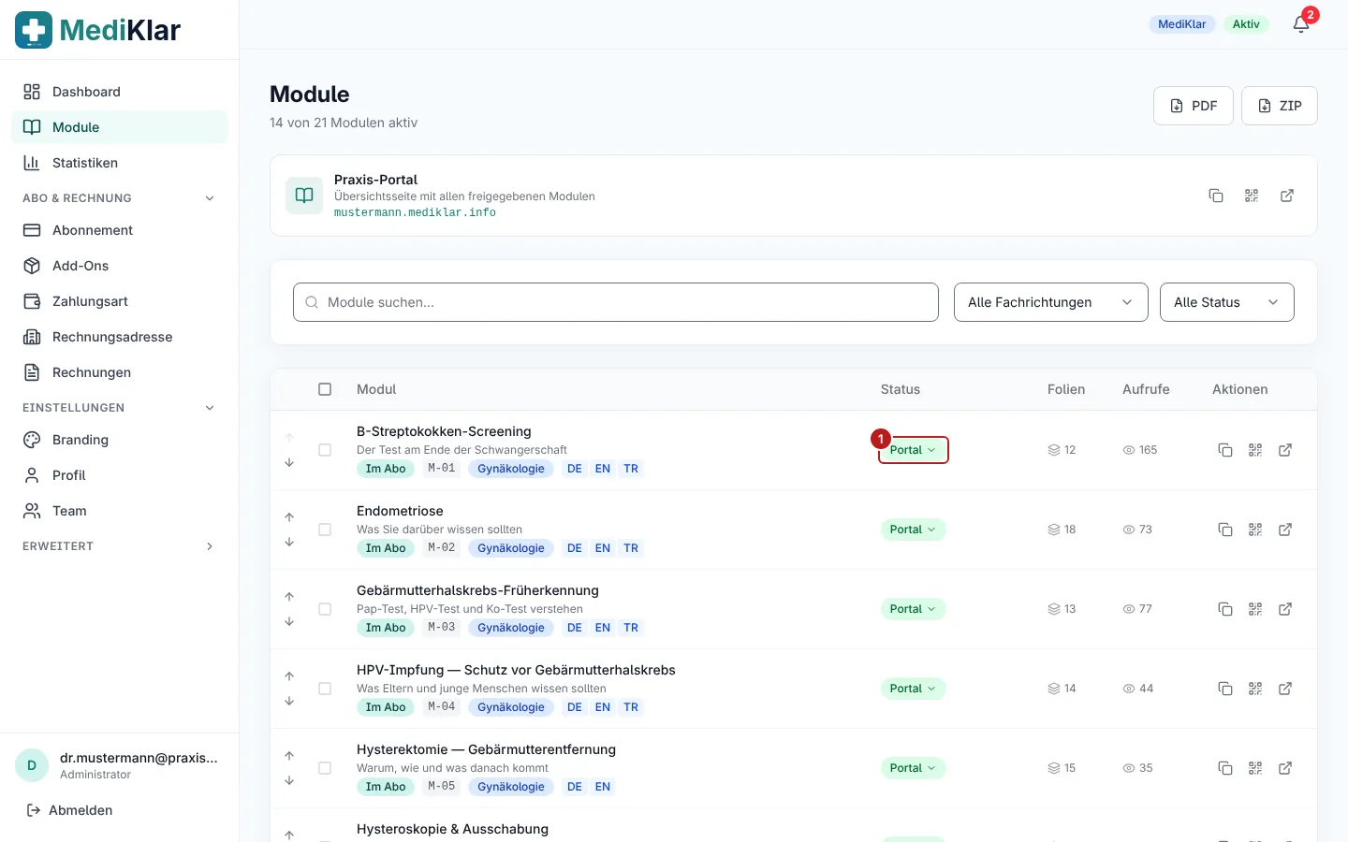Image resolution: width=1348 pixels, height=842 pixels.
Task: Open Statistiken page
Action: pyautogui.click(x=120, y=163)
